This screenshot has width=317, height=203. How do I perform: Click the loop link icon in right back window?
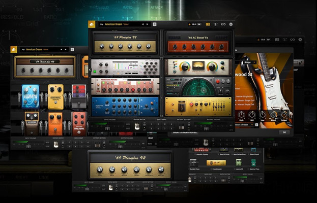click(x=293, y=40)
